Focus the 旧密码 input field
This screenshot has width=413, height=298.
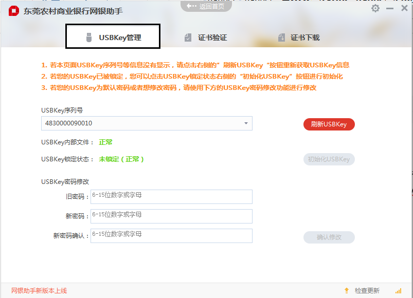click(171, 197)
